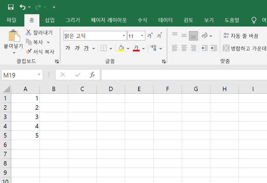This screenshot has width=267, height=183.
Task: Open the 보기 tab
Action: click(x=209, y=20)
